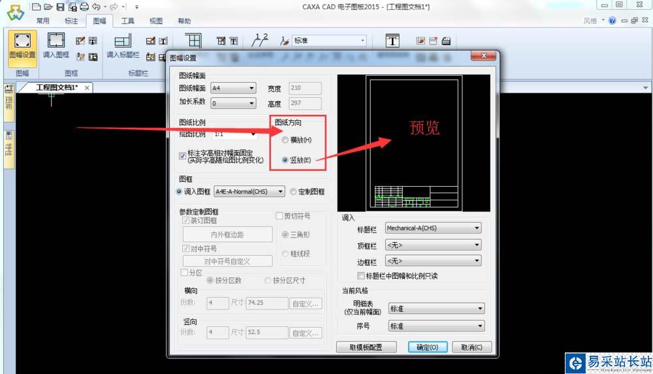Viewport: 653px width, 374px height.
Task: Click the save frame icon beside pencil icon
Action: tap(93, 41)
